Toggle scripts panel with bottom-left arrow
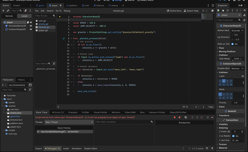Screen dimensions: 248x152 (x=58, y=107)
